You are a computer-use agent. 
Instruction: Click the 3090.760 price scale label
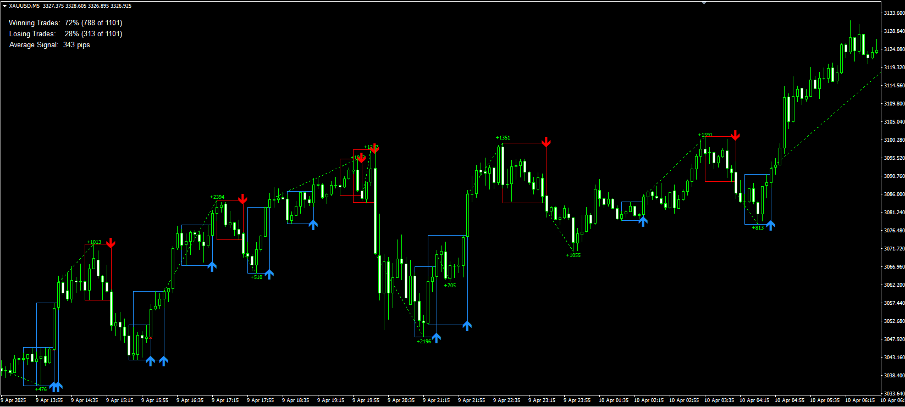click(894, 176)
